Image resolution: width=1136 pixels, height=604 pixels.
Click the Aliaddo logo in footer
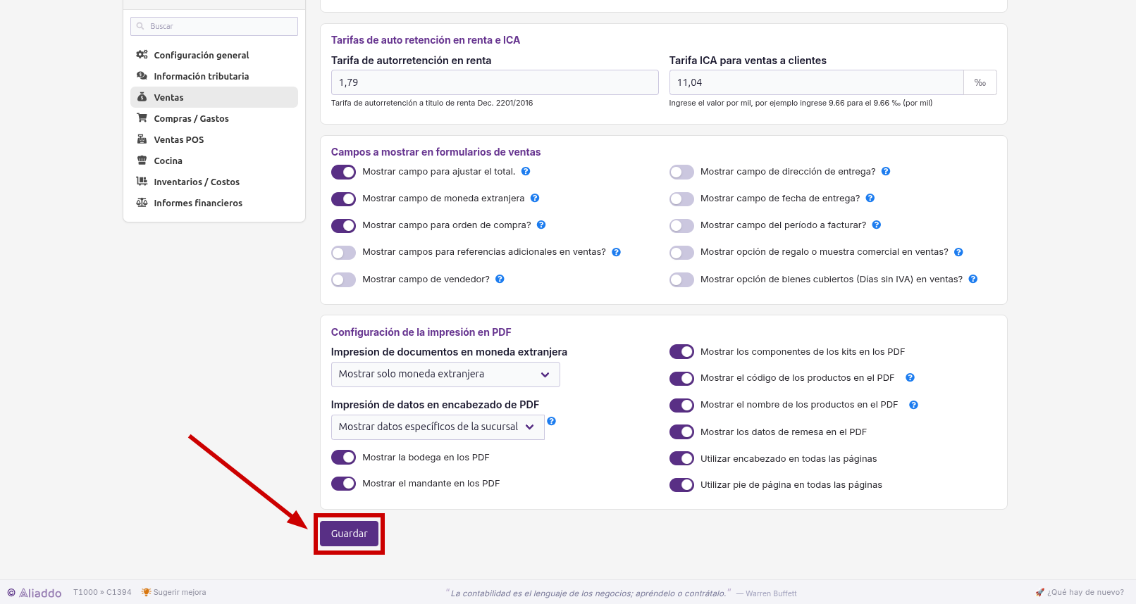(35, 593)
